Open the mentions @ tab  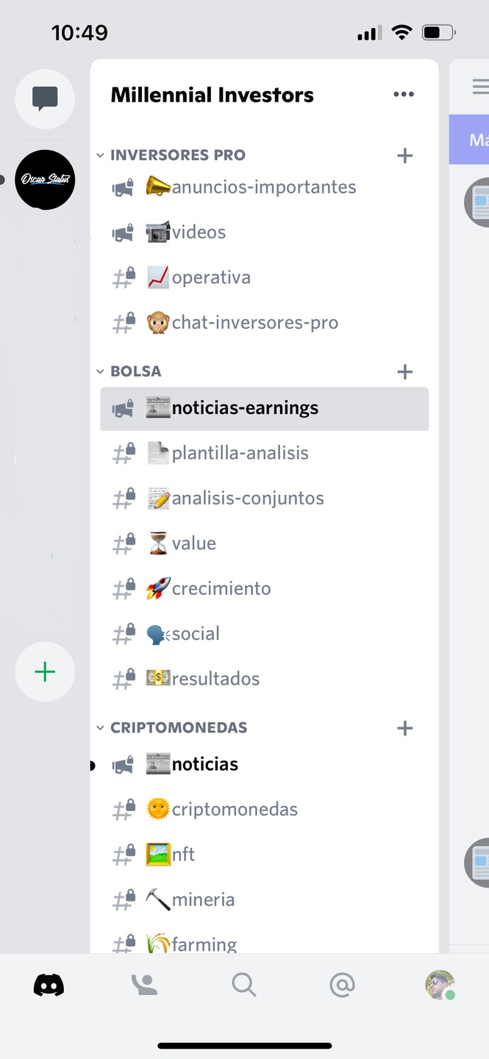point(342,984)
